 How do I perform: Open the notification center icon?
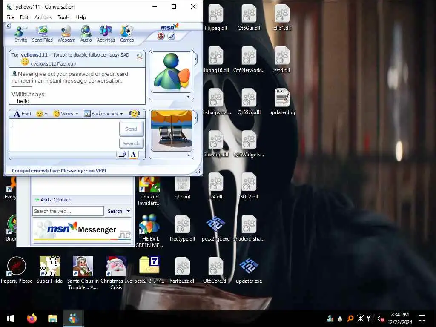422,318
